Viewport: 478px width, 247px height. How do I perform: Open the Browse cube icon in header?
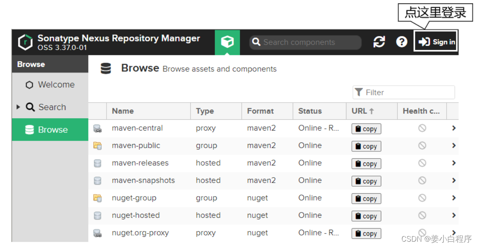coord(227,42)
